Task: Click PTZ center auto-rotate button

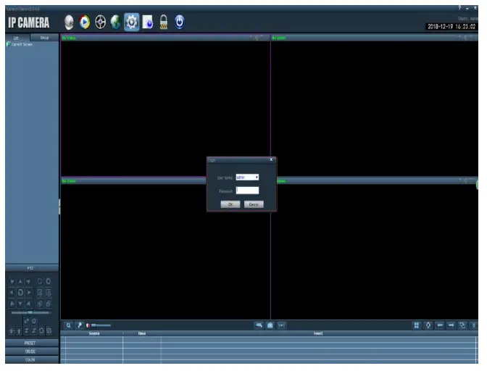Action: (x=20, y=293)
